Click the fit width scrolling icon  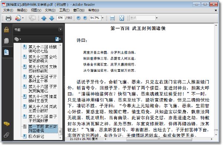pos(112,18)
